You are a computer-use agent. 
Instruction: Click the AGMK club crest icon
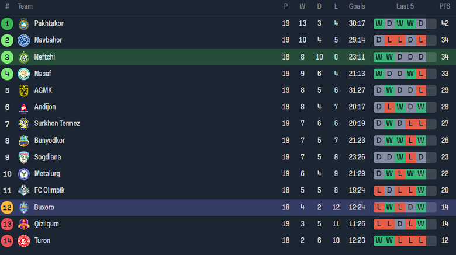click(x=23, y=90)
